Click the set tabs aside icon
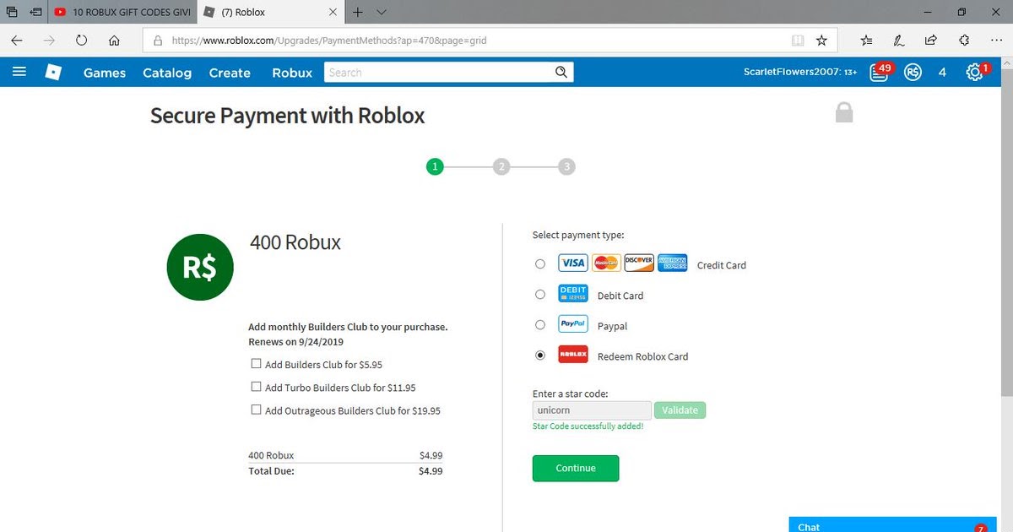The height and width of the screenshot is (532, 1013). [x=35, y=12]
